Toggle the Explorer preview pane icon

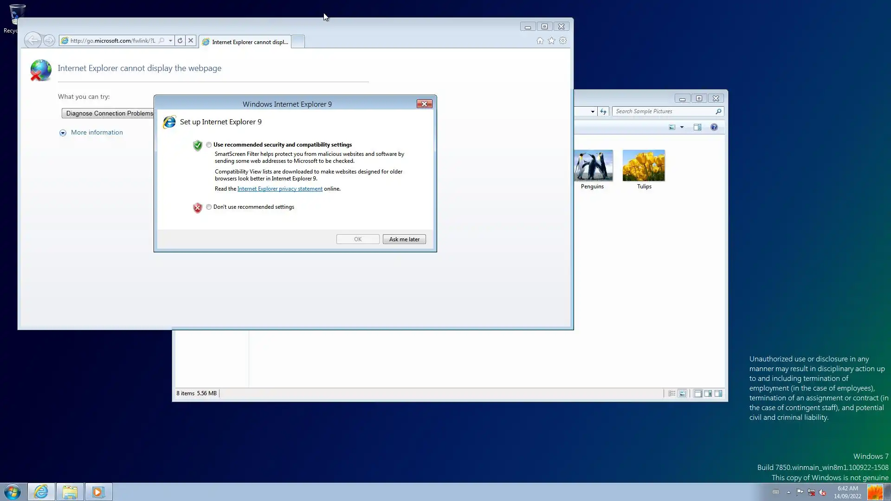coord(697,127)
